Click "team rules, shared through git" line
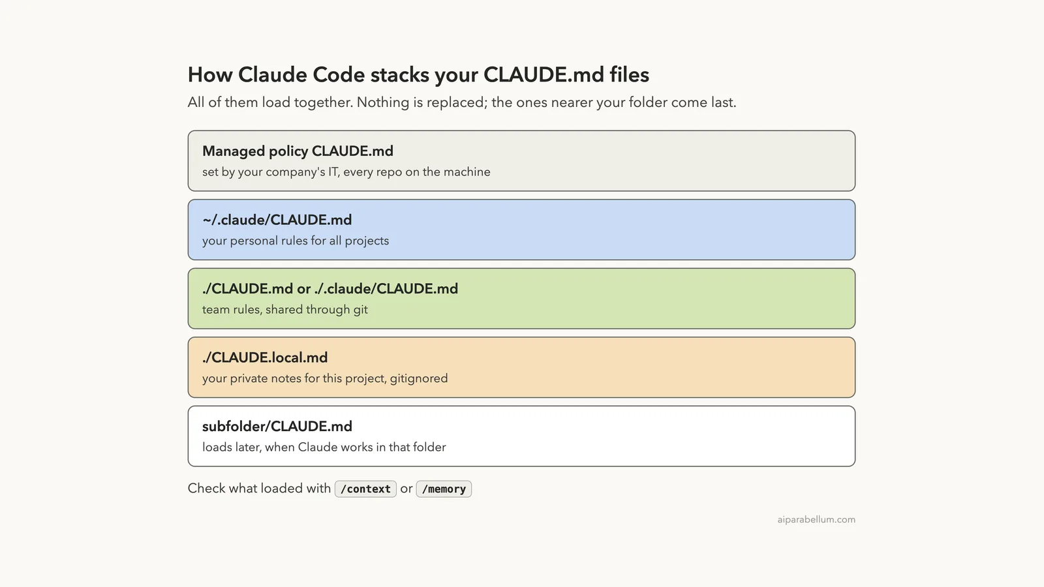1044x587 pixels. coord(285,310)
